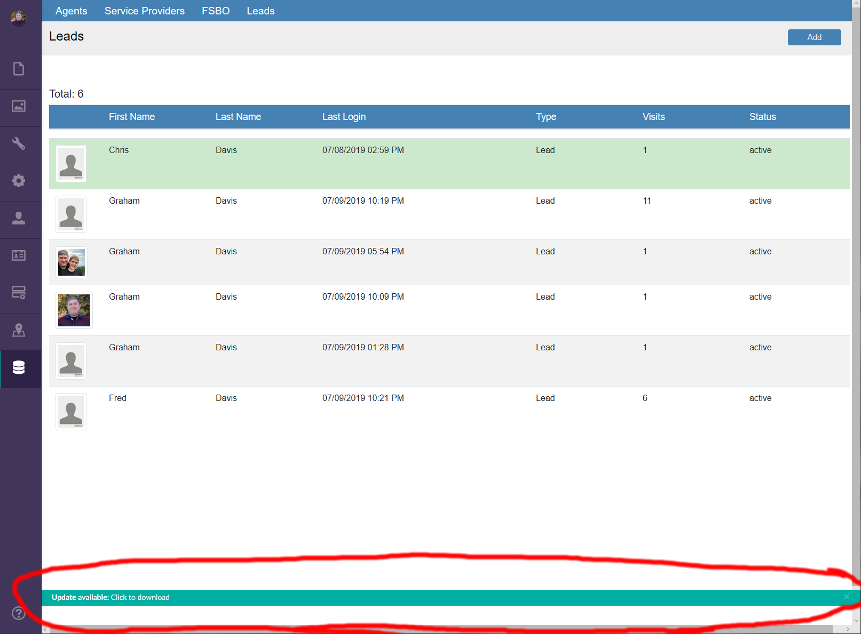The width and height of the screenshot is (861, 634).
Task: Sort by Type column header
Action: tap(546, 117)
